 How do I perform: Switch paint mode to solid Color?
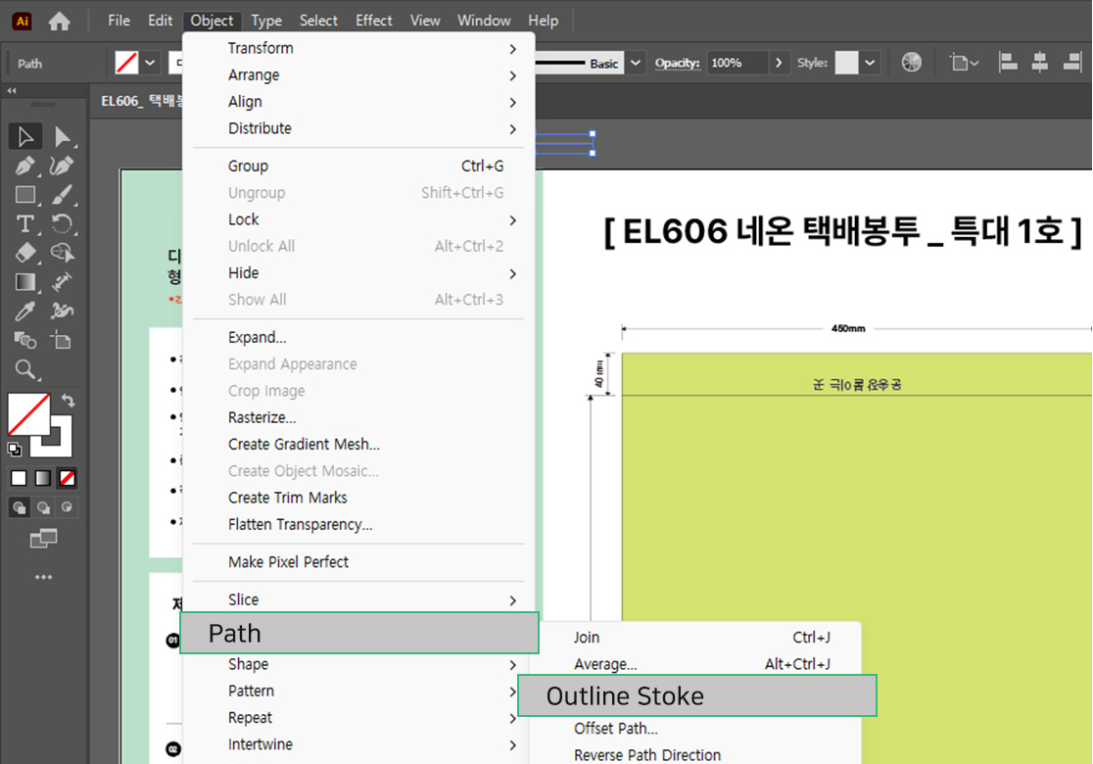click(19, 478)
